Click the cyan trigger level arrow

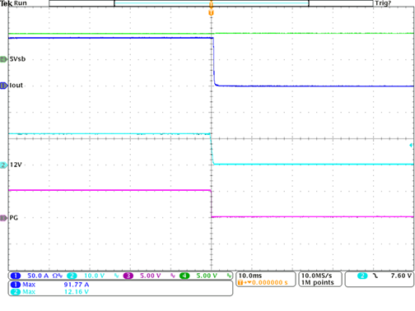coord(411,146)
